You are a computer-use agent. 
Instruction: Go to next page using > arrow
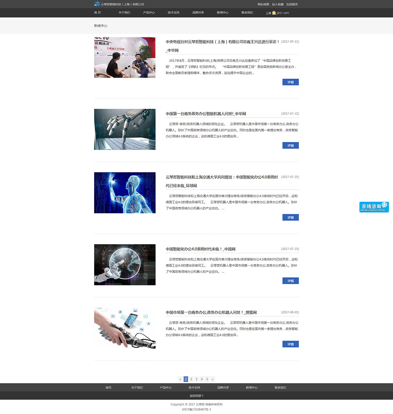pyautogui.click(x=213, y=379)
